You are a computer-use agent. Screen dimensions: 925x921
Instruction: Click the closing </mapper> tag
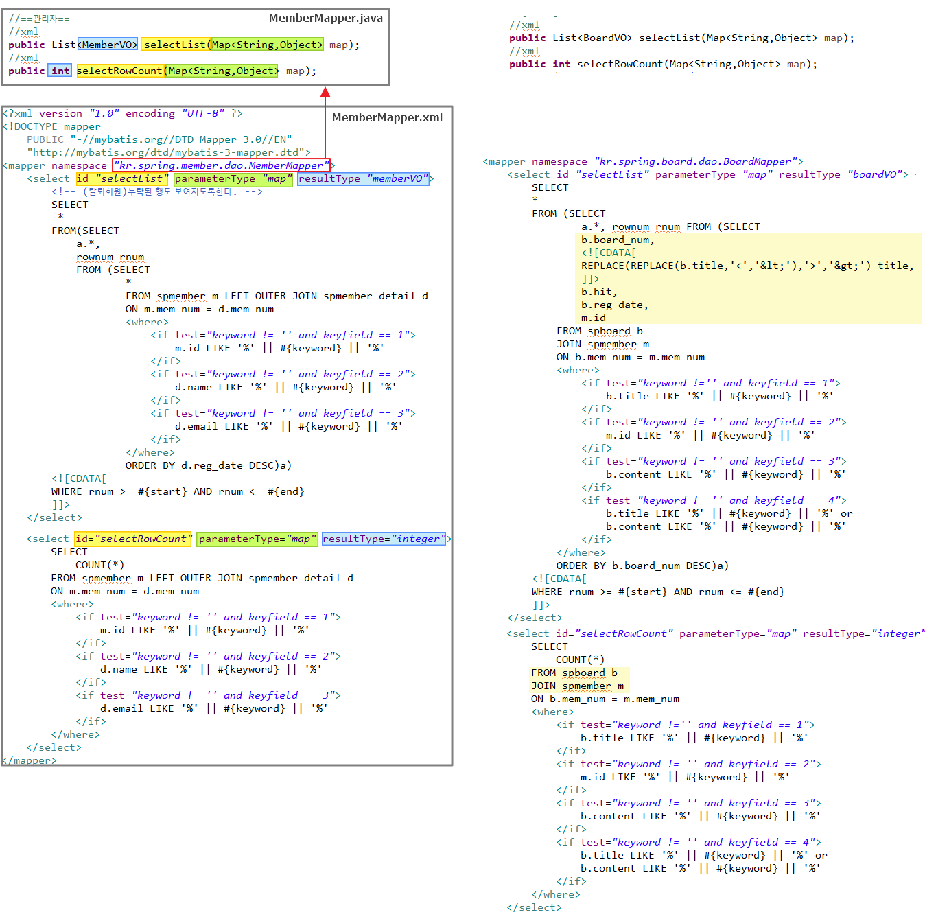[x=30, y=760]
